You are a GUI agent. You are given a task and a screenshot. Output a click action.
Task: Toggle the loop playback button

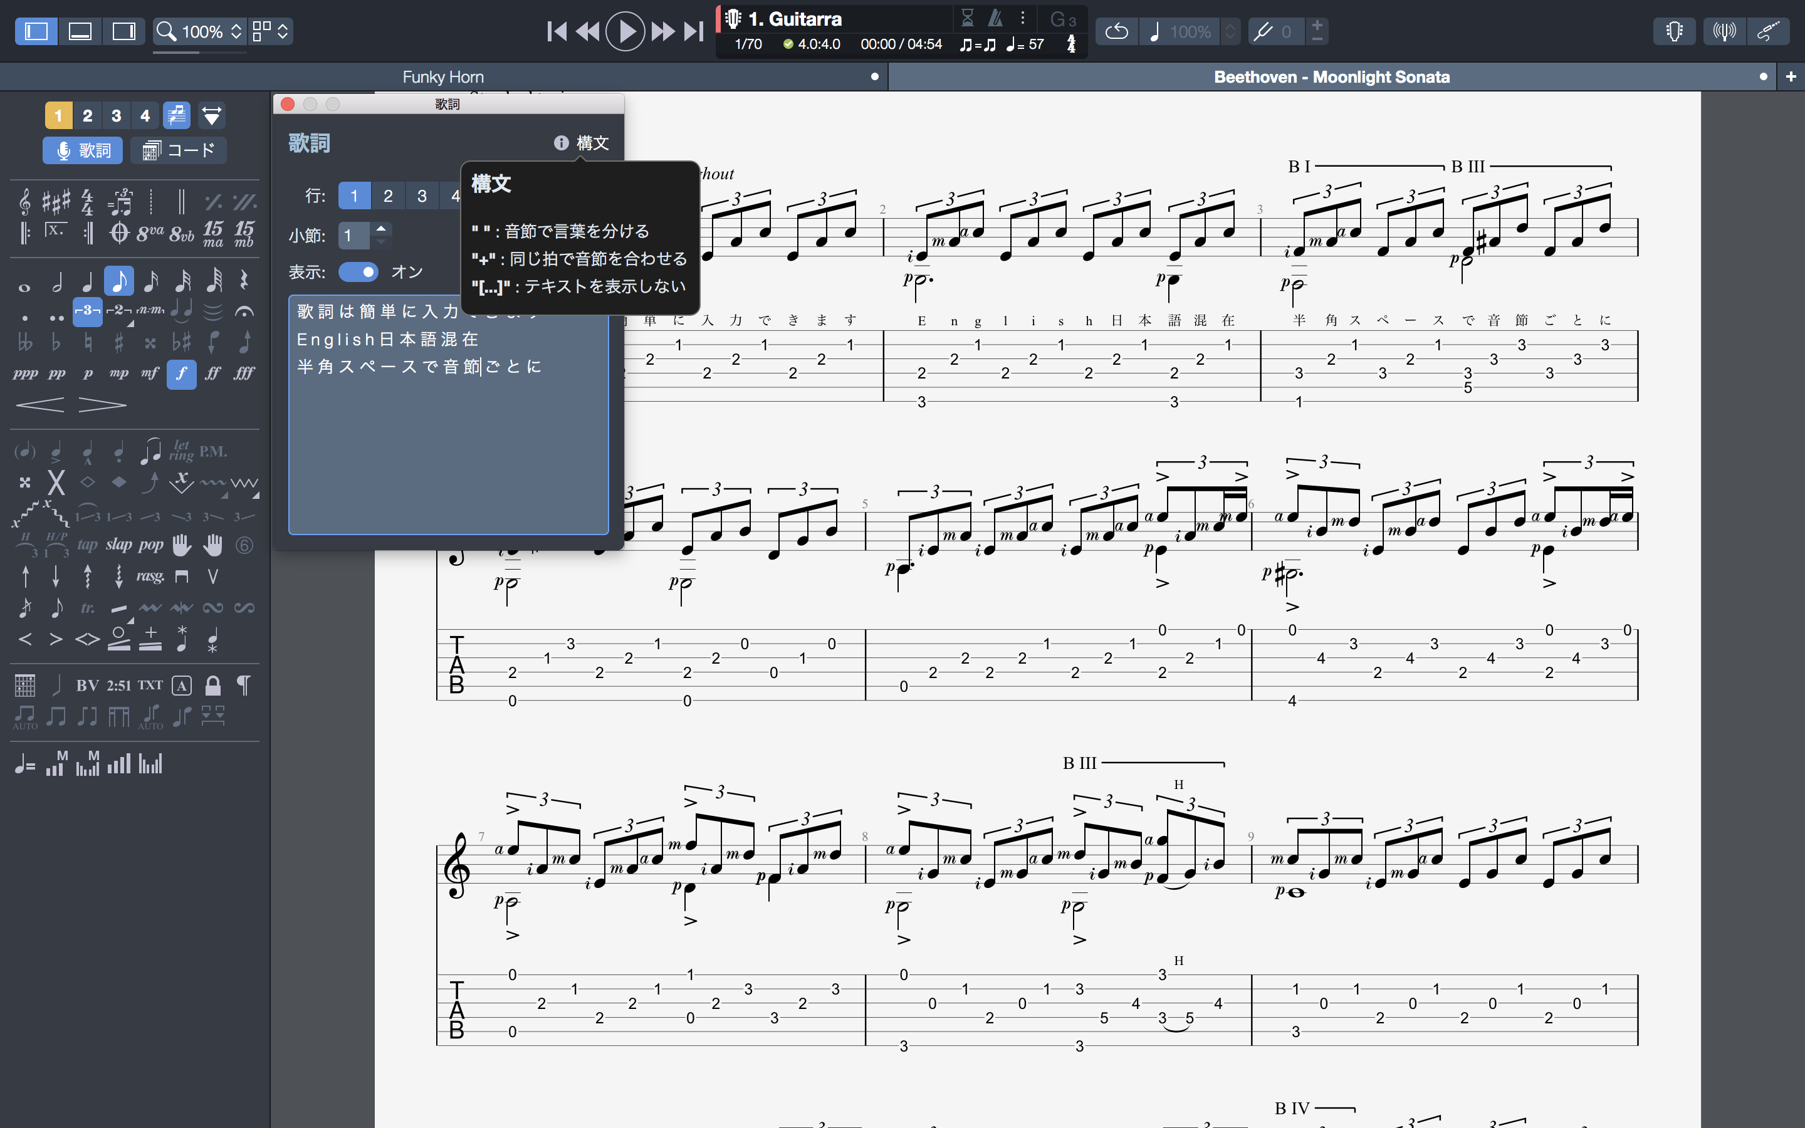pyautogui.click(x=1116, y=31)
